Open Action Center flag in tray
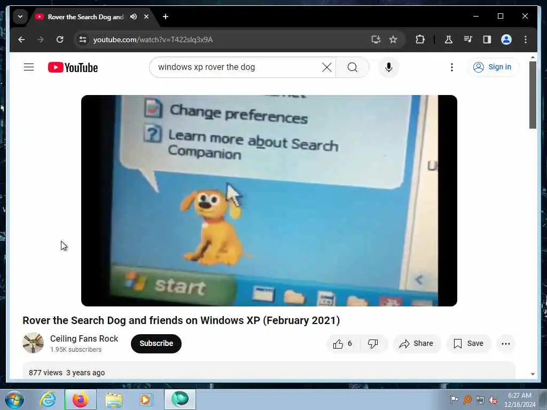This screenshot has height=410, width=547. tap(454, 400)
